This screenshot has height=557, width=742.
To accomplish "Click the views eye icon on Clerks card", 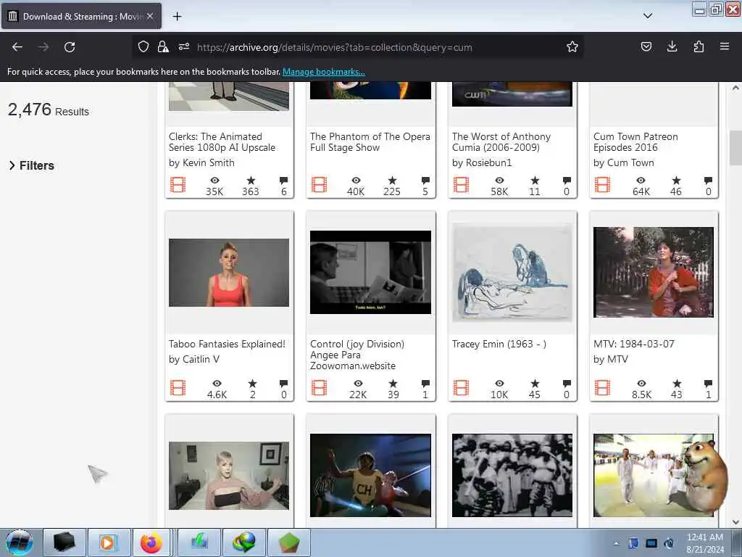I will 214,180.
